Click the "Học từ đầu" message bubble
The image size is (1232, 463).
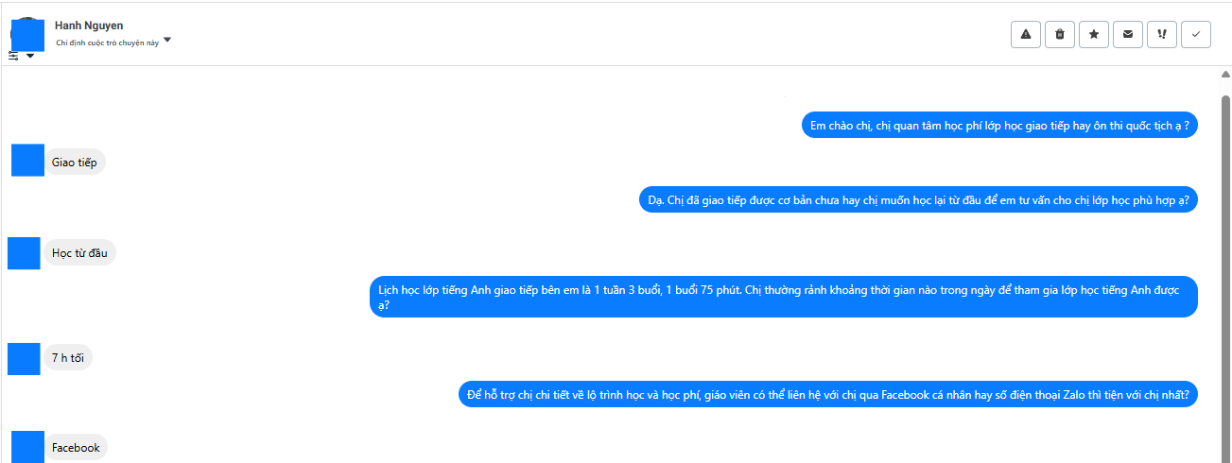pyautogui.click(x=80, y=253)
